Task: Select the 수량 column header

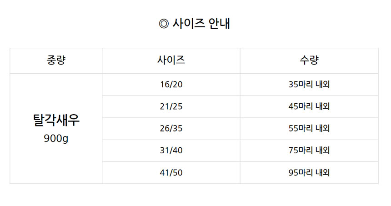Action: tap(309, 60)
